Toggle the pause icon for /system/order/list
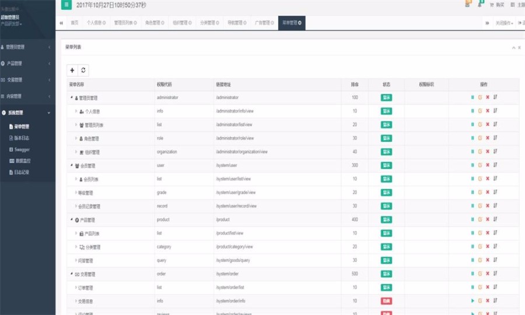This screenshot has height=315, width=525. click(473, 287)
